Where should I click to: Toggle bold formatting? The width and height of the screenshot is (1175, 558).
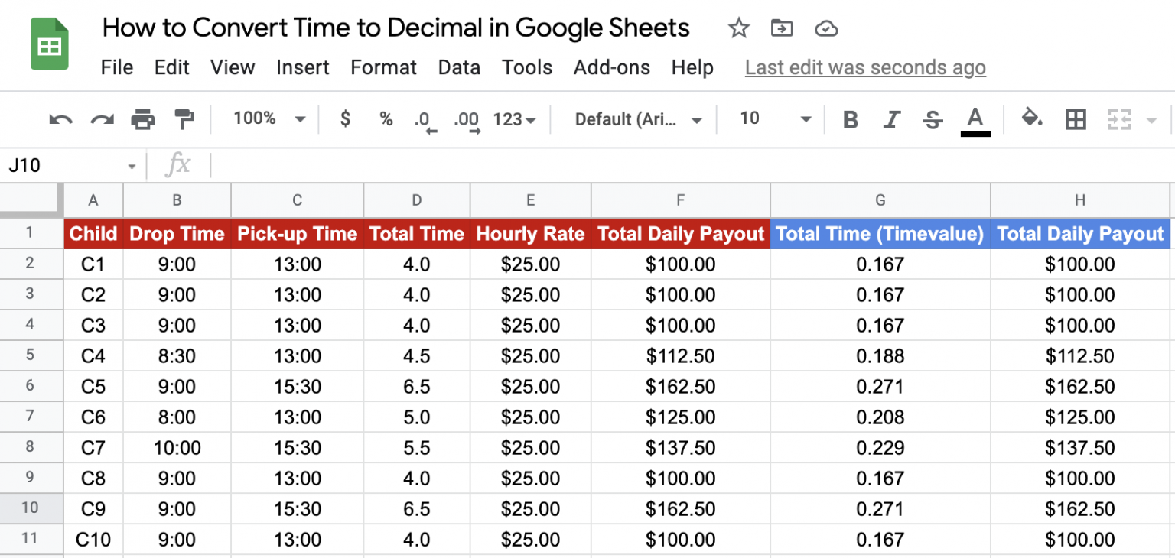(850, 119)
